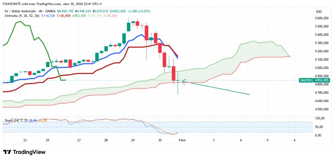This screenshot has height=160, width=334.
Task: Click the Stoch blue value 18,86
Action: [33, 120]
